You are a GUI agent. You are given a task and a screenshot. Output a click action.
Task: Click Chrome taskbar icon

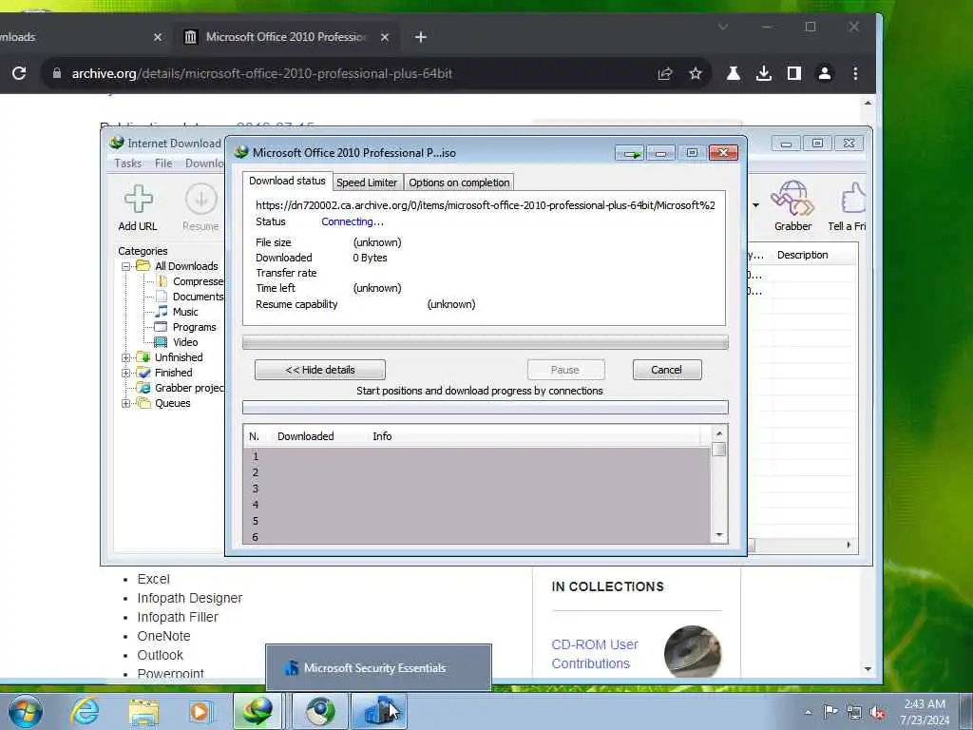pos(320,711)
